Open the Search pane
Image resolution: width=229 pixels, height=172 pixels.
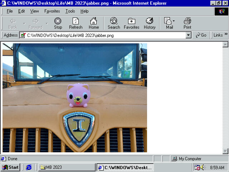click(x=114, y=21)
